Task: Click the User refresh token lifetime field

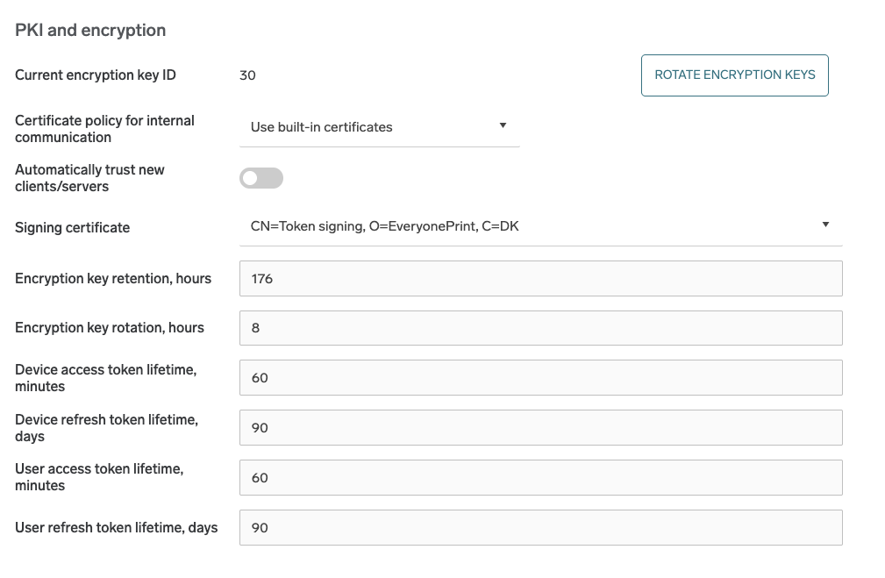Action: [x=540, y=528]
